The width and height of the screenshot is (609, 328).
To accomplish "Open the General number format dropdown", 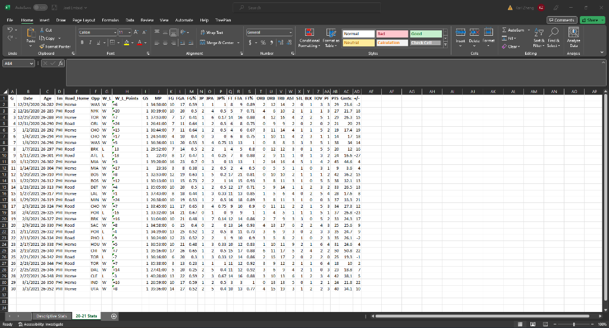I will coord(290,32).
